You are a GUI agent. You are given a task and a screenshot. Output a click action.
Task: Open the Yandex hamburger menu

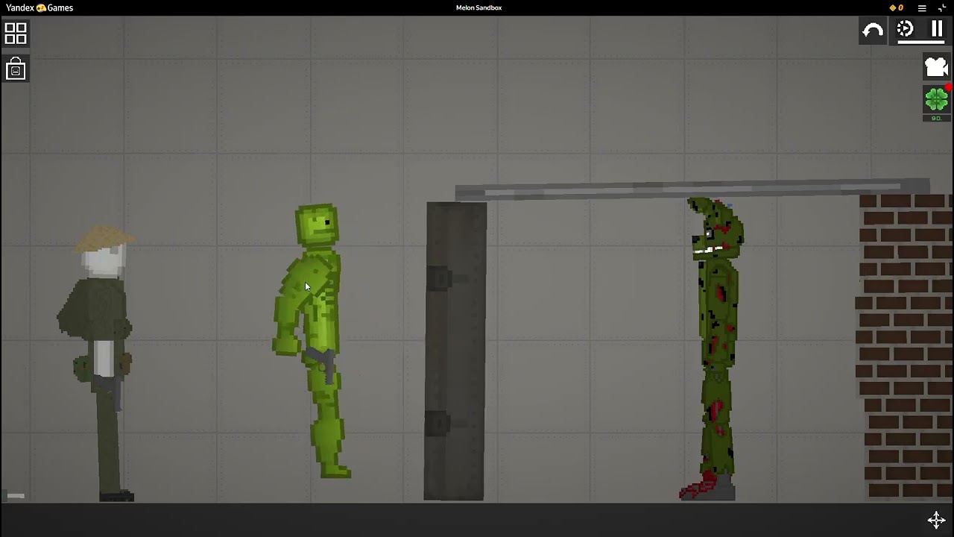click(922, 7)
